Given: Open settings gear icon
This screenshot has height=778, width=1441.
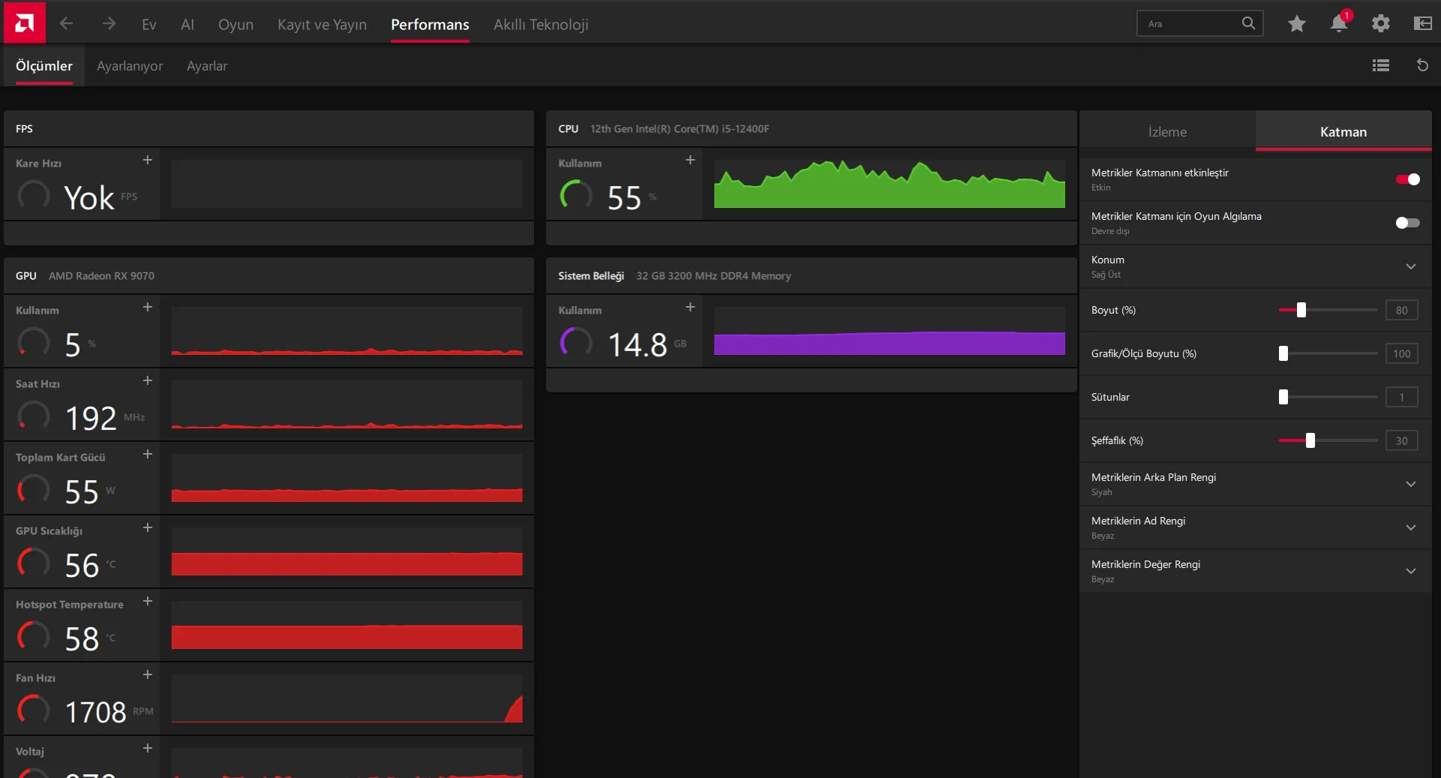Looking at the screenshot, I should (1381, 24).
